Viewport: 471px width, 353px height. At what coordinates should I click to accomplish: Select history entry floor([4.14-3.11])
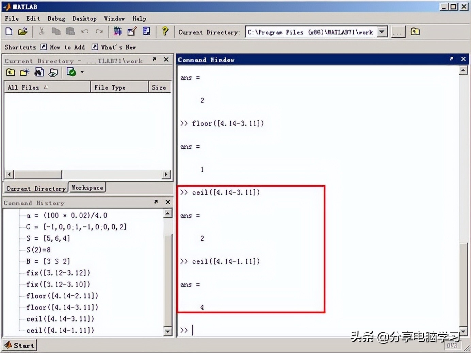62,308
